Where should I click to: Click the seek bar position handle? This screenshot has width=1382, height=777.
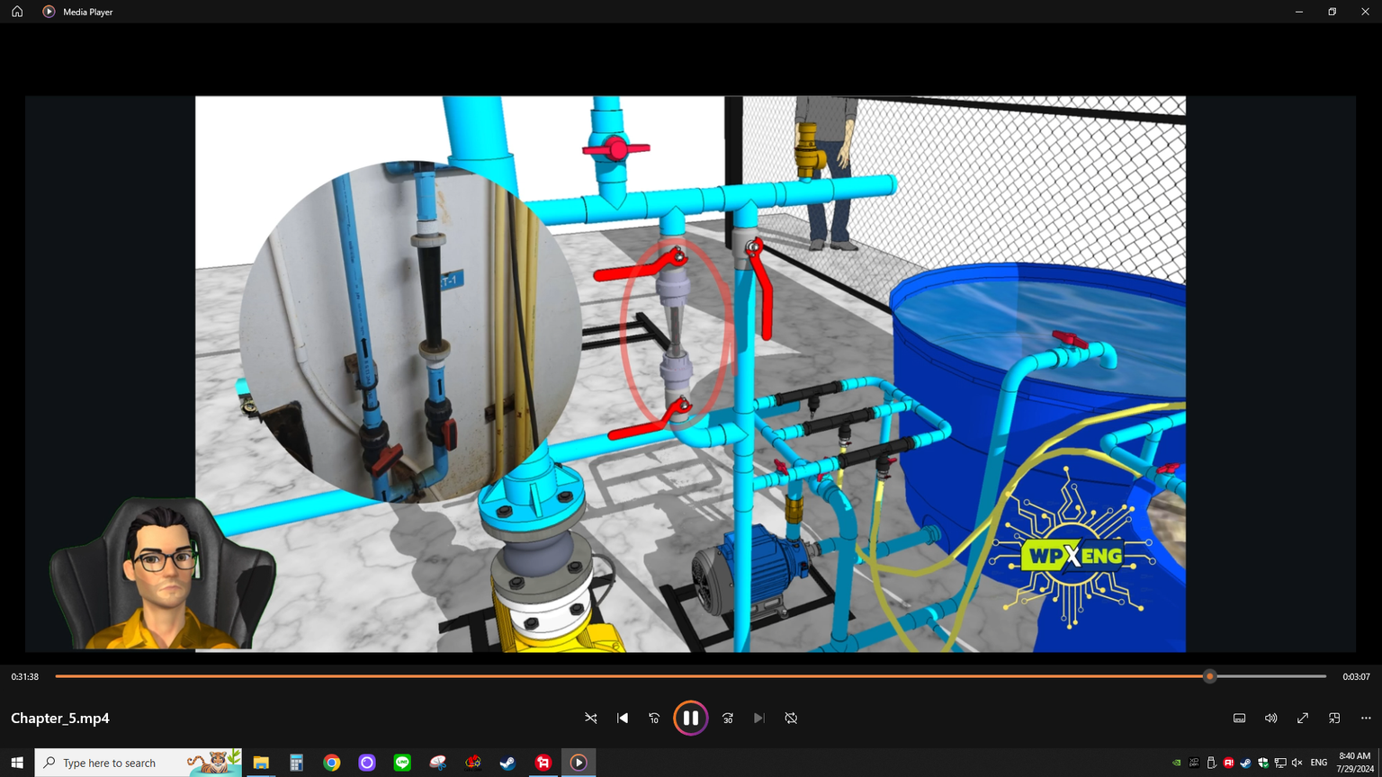tap(1209, 676)
